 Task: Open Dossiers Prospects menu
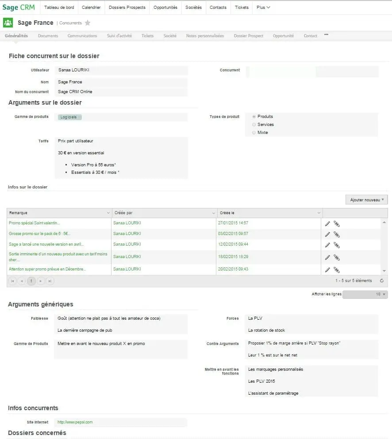127,7
